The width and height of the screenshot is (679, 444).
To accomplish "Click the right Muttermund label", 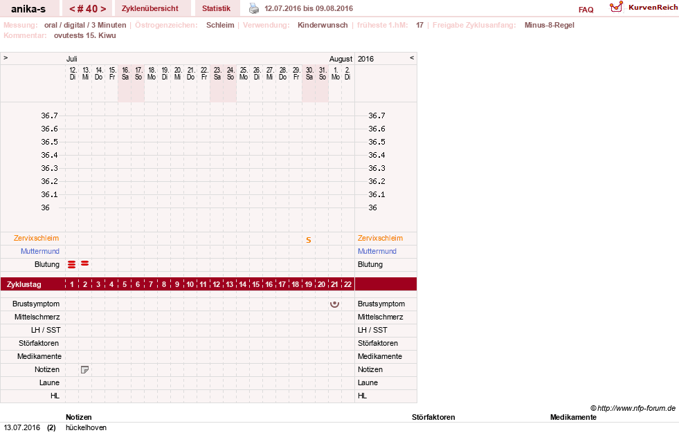I will 377,251.
